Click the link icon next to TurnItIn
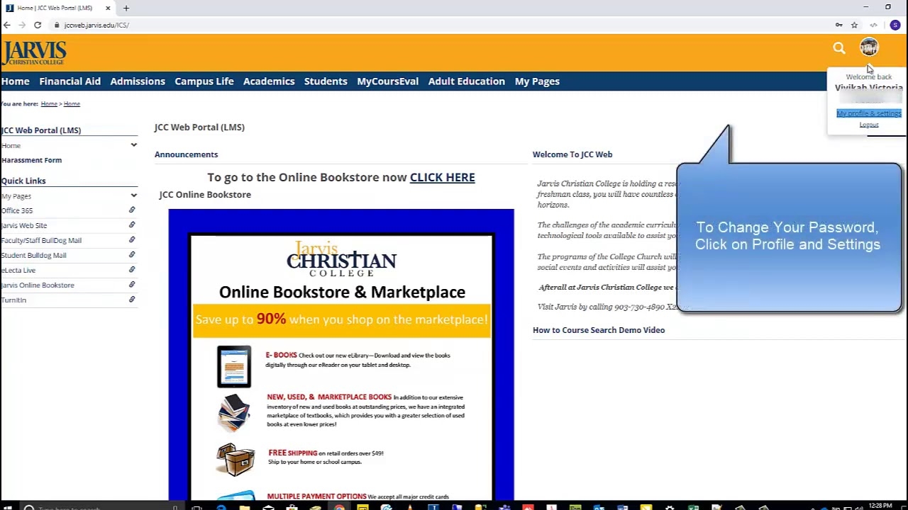Screen dimensions: 908x510 pos(131,299)
